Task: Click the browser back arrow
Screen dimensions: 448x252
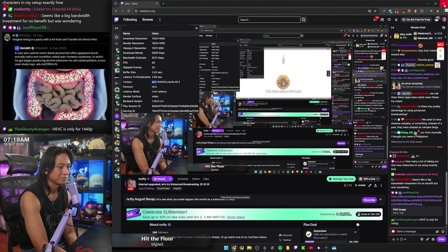Action: point(116,11)
